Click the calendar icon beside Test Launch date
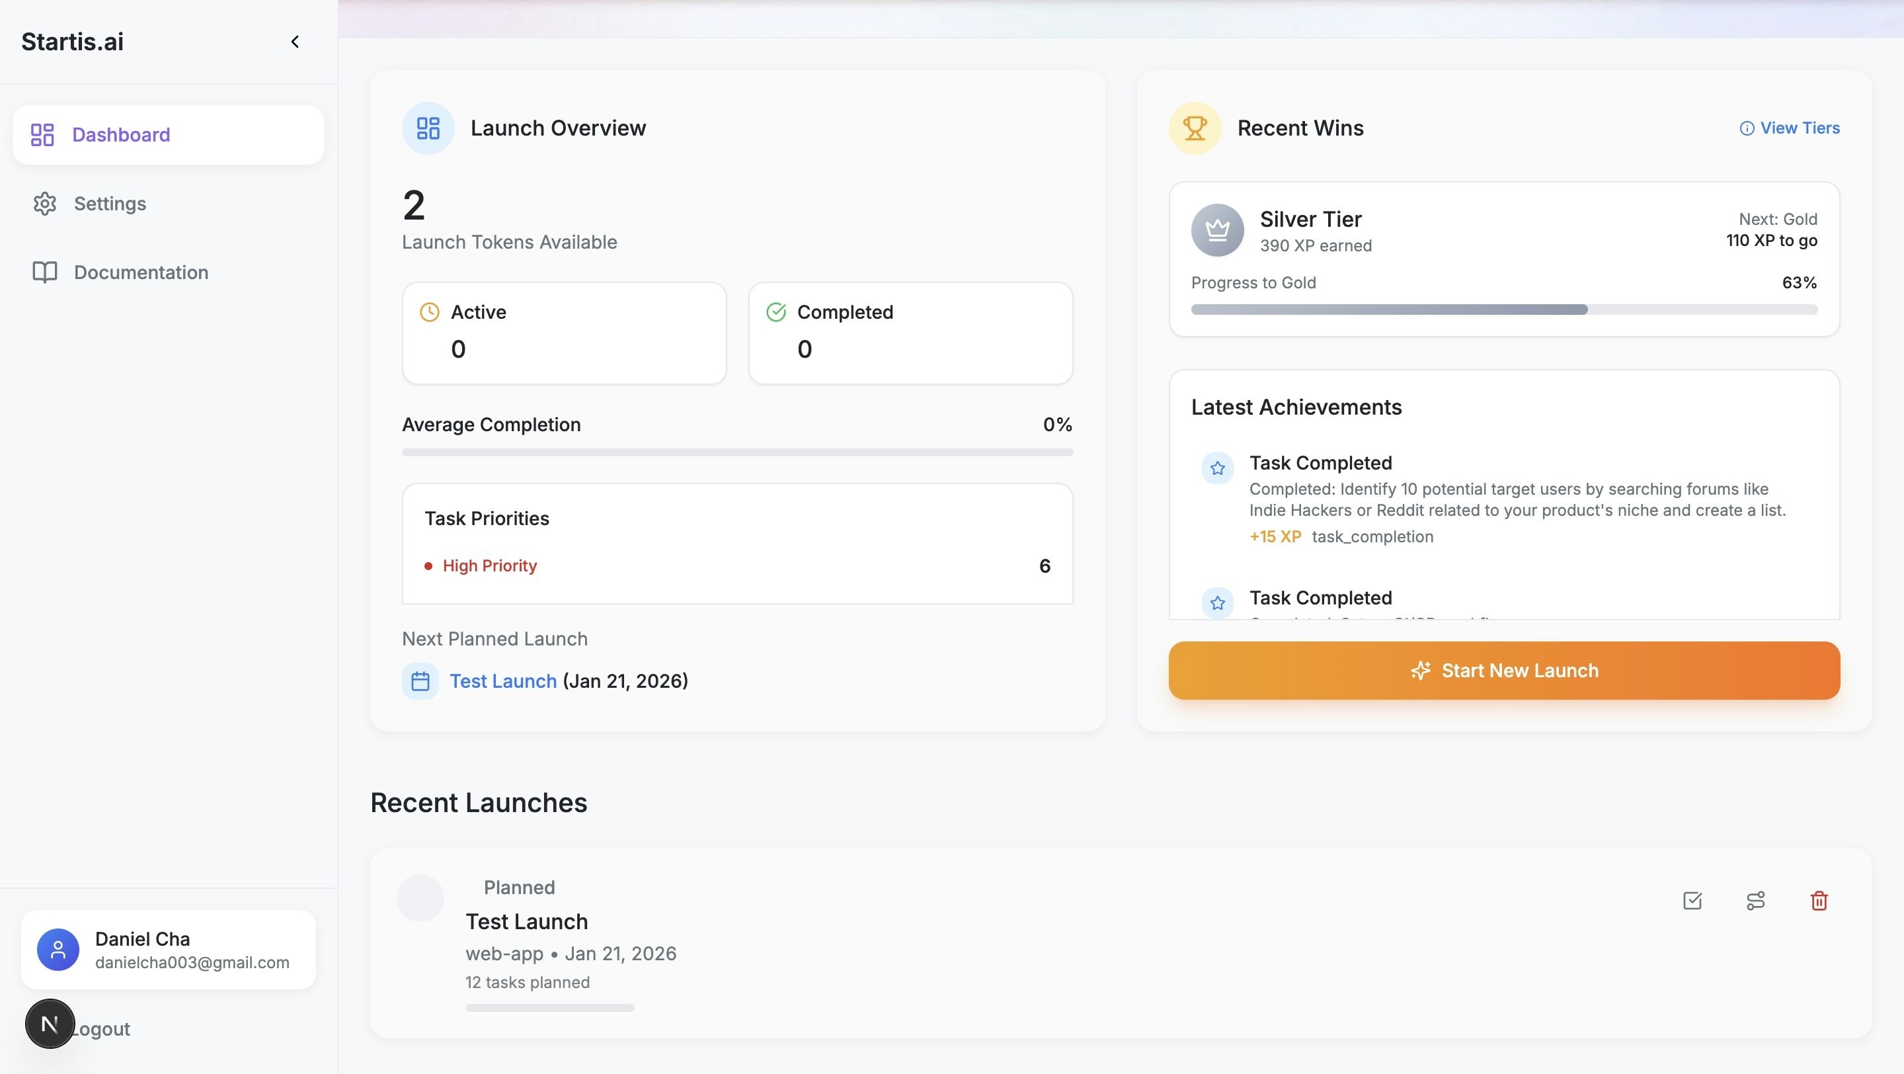 click(420, 681)
